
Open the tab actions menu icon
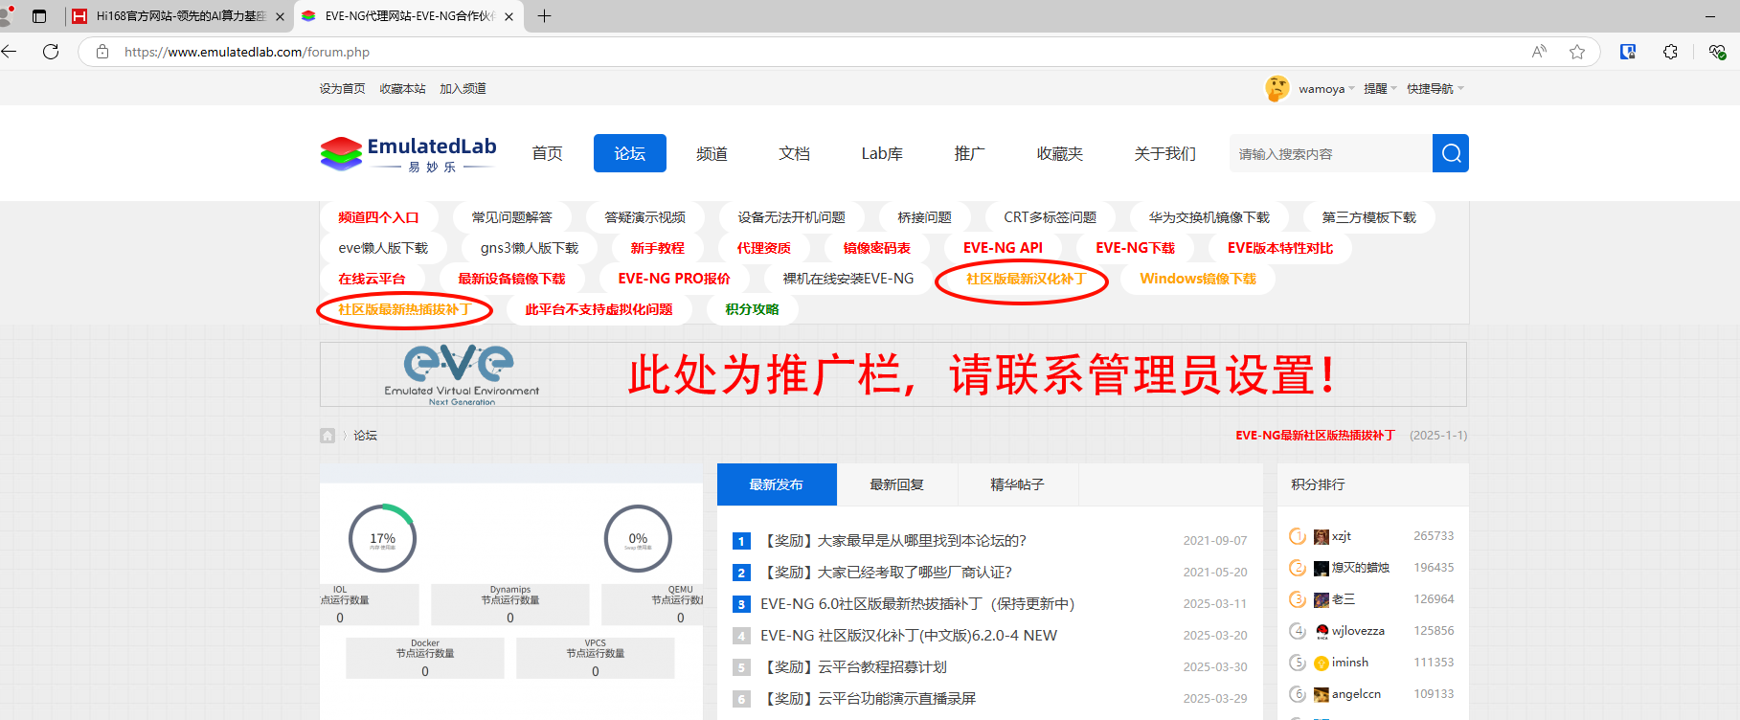[x=39, y=16]
